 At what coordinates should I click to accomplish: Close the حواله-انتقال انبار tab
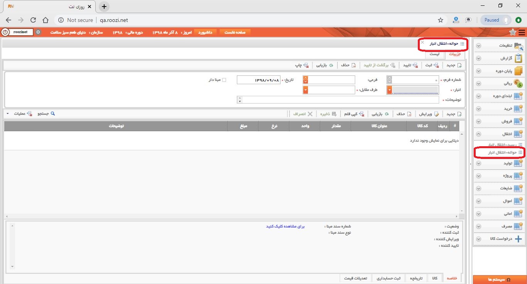(x=422, y=42)
